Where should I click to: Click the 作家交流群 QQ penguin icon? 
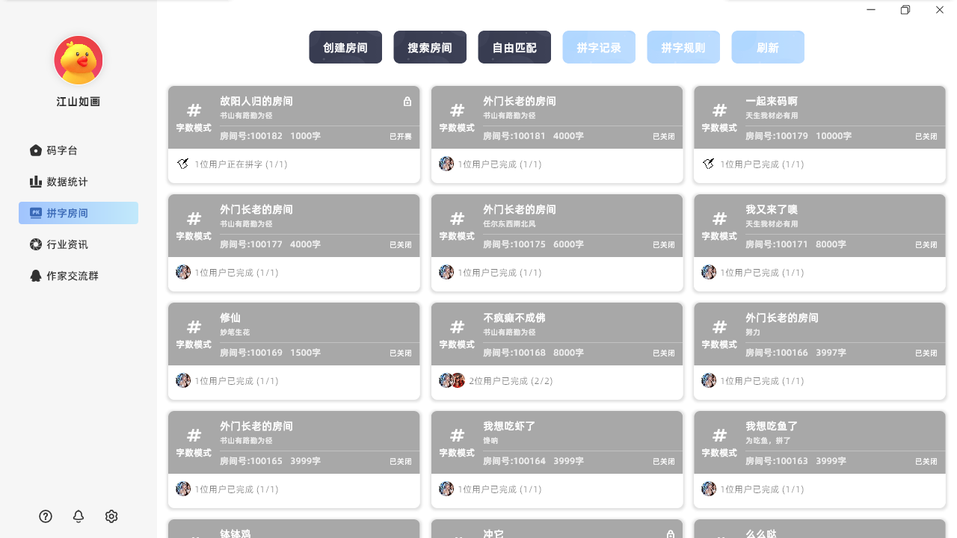pyautogui.click(x=35, y=276)
